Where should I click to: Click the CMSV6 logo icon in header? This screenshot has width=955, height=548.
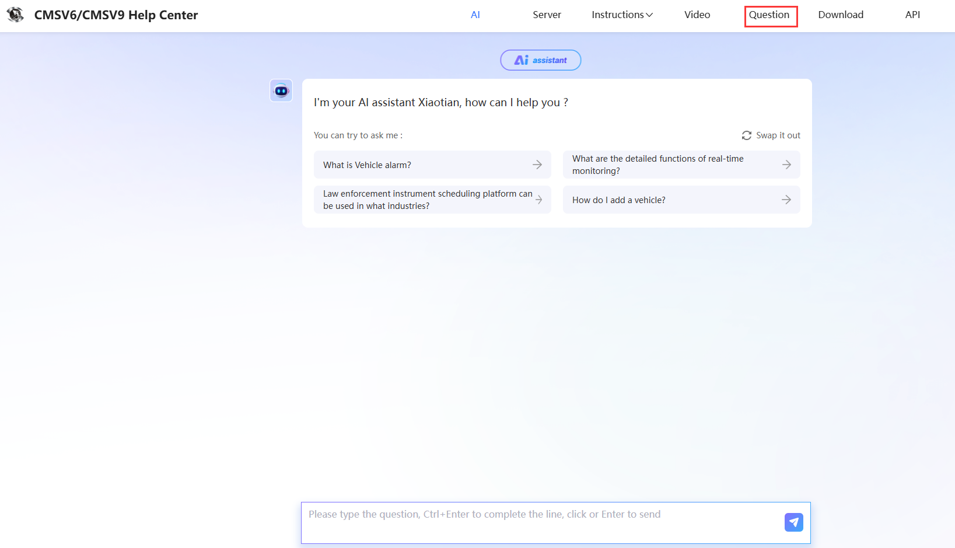pos(15,15)
